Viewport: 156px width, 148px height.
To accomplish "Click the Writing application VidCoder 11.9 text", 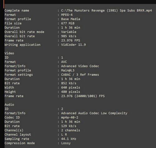I will pyautogui.click(x=73, y=45).
